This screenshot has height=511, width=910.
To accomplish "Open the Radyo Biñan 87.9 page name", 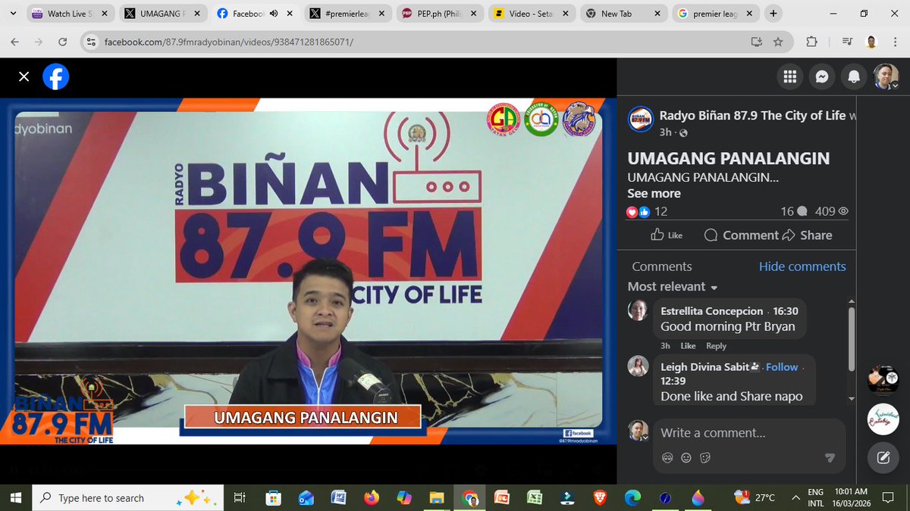I will pyautogui.click(x=752, y=116).
